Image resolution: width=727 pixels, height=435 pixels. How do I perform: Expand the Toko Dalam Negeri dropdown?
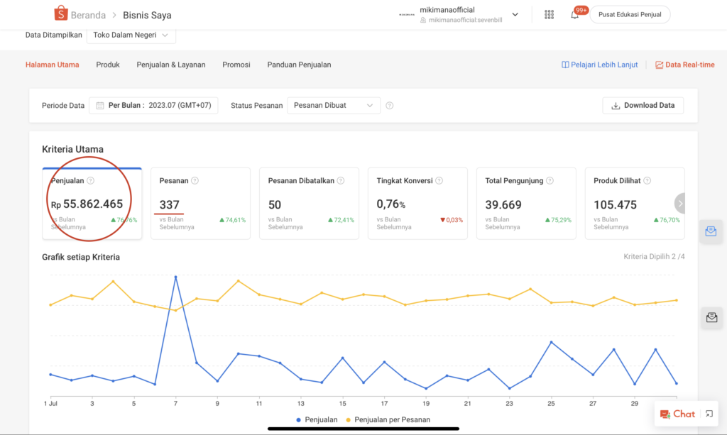(131, 35)
